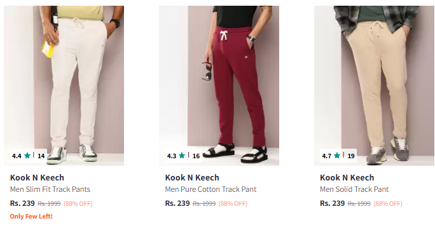Click Kook N Keech brand above Solid Track Pant
435x230 pixels.
347,177
